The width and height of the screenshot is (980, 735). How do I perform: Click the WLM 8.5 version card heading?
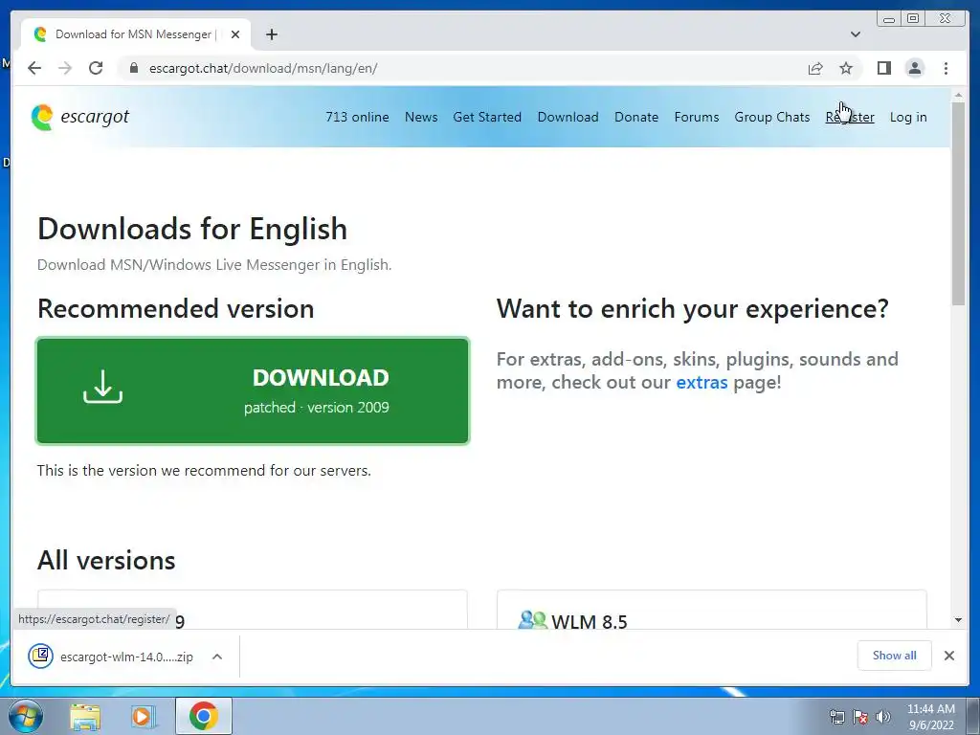click(x=589, y=622)
